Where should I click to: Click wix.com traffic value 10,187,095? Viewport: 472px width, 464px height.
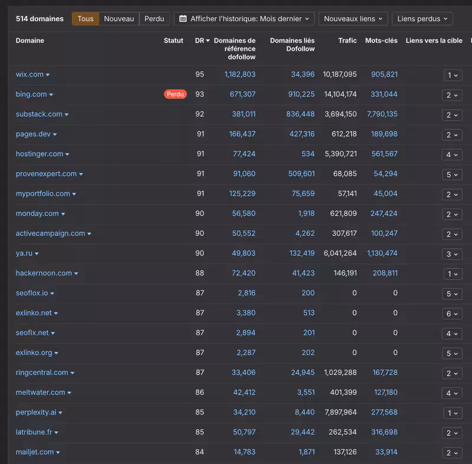(340, 74)
